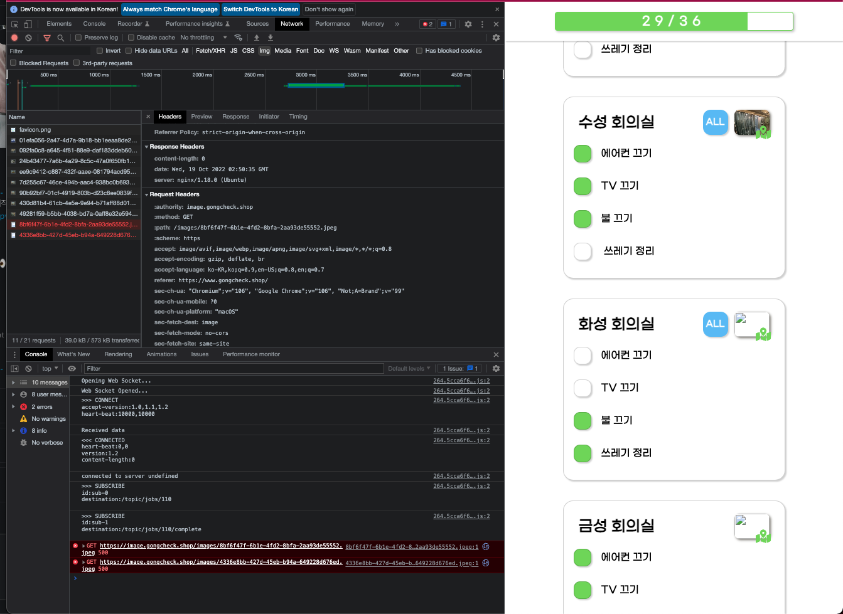Stop recording network log with red record icon
The height and width of the screenshot is (614, 843).
point(14,37)
